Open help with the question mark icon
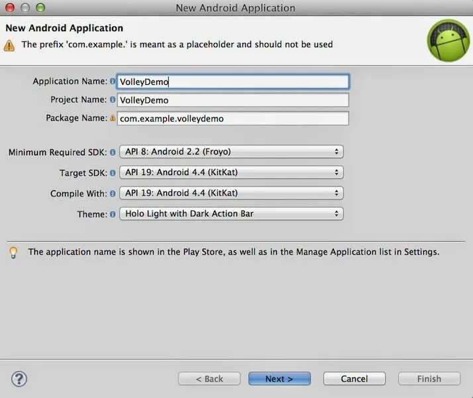The height and width of the screenshot is (398, 473). [x=19, y=379]
